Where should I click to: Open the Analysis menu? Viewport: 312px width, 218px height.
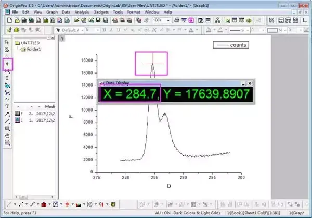82,12
